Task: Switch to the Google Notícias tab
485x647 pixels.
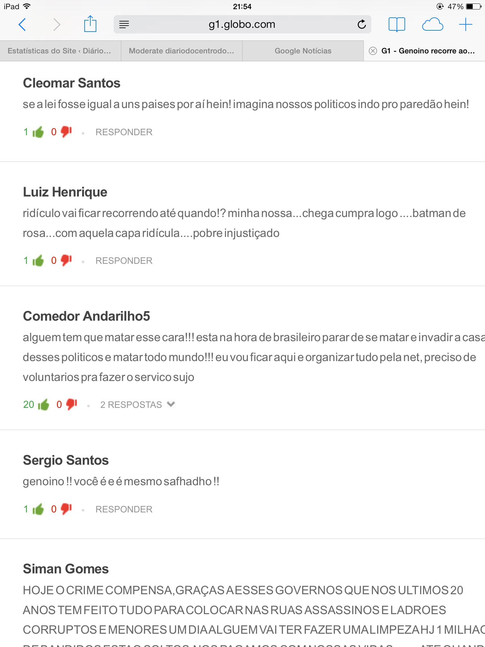Action: (303, 51)
